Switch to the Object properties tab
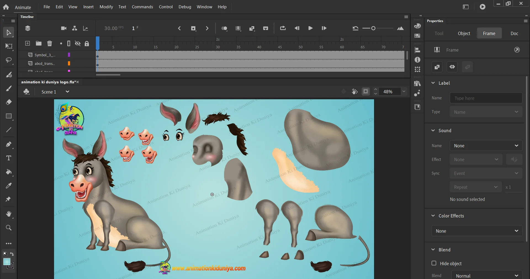This screenshot has height=279, width=530. pyautogui.click(x=464, y=33)
